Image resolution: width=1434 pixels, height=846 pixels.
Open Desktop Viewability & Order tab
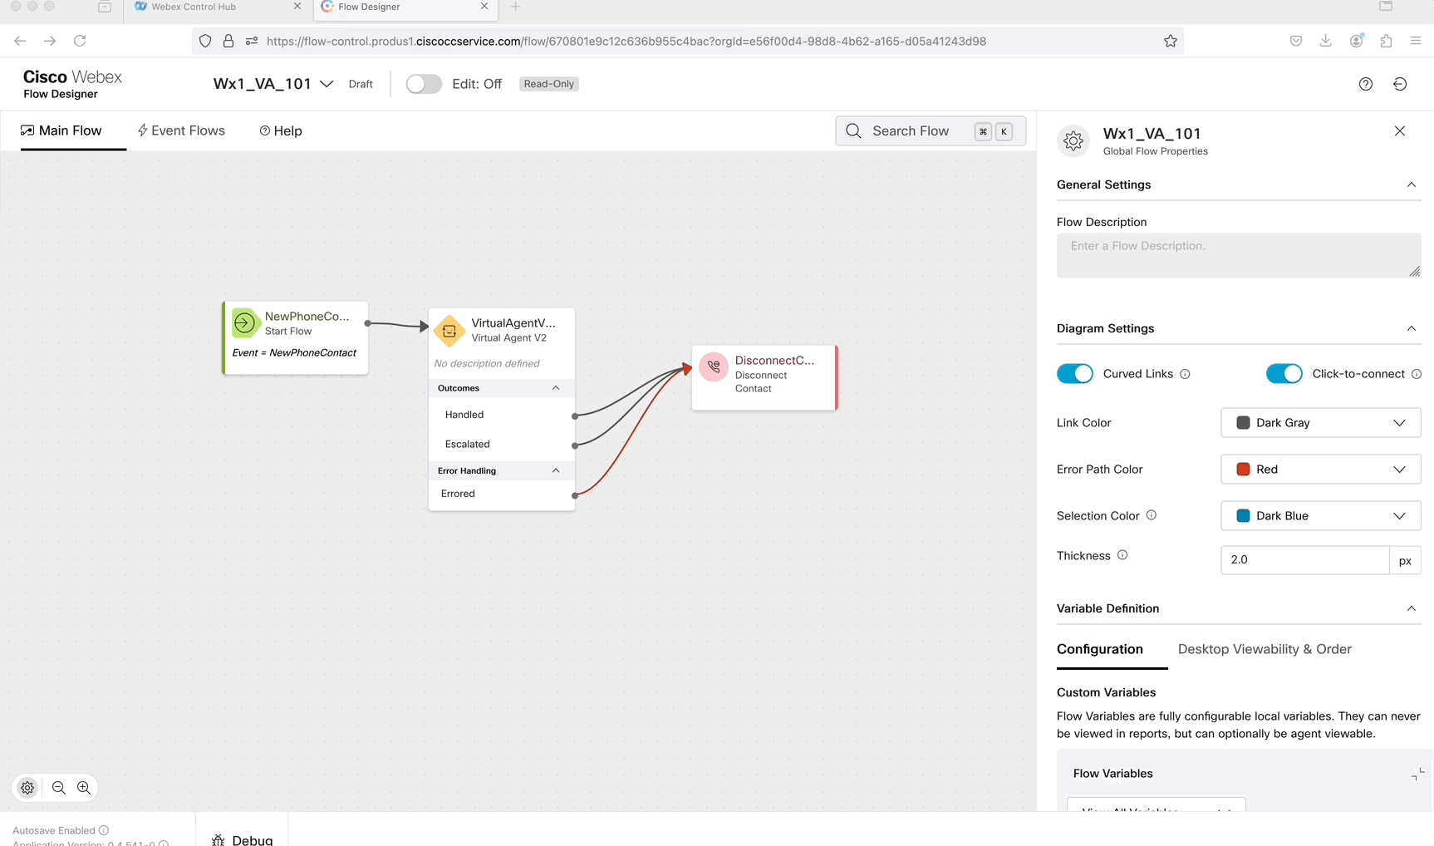[1264, 649]
